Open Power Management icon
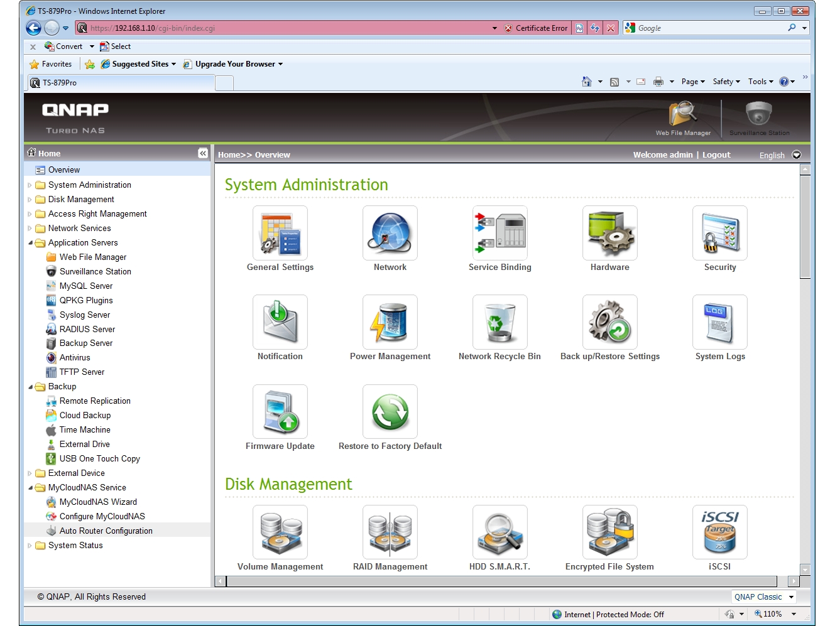 [390, 322]
